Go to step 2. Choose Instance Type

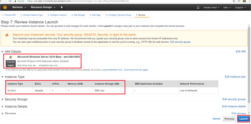[x=32, y=15]
